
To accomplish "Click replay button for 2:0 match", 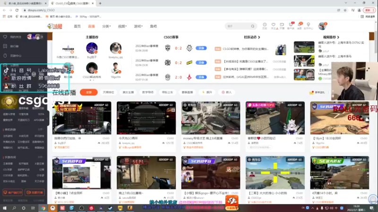I will 201,77.
